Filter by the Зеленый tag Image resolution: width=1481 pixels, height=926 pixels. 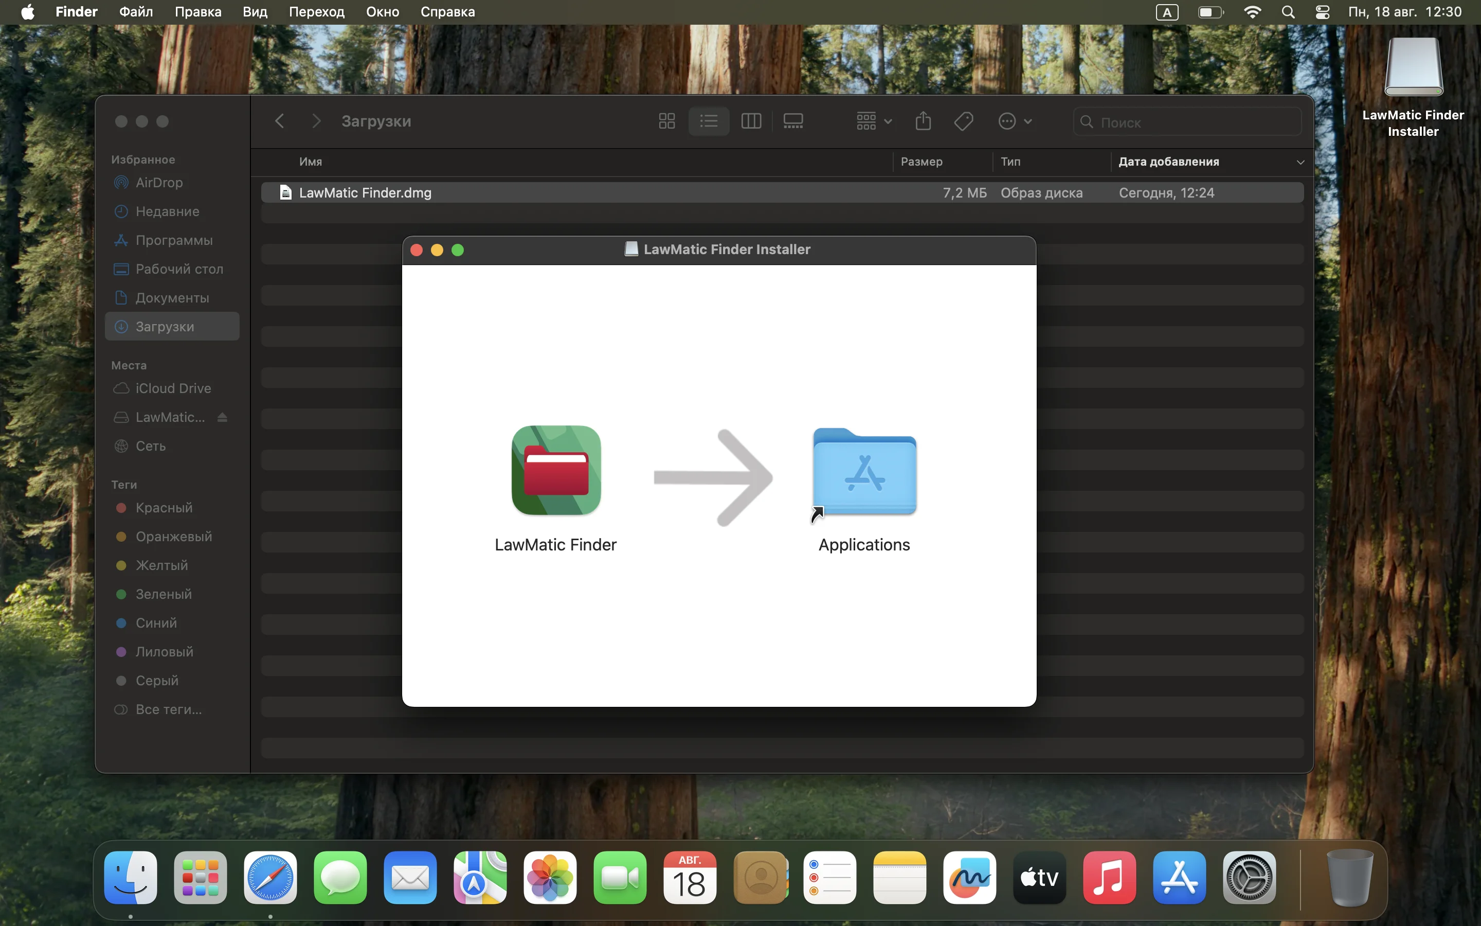(x=172, y=594)
